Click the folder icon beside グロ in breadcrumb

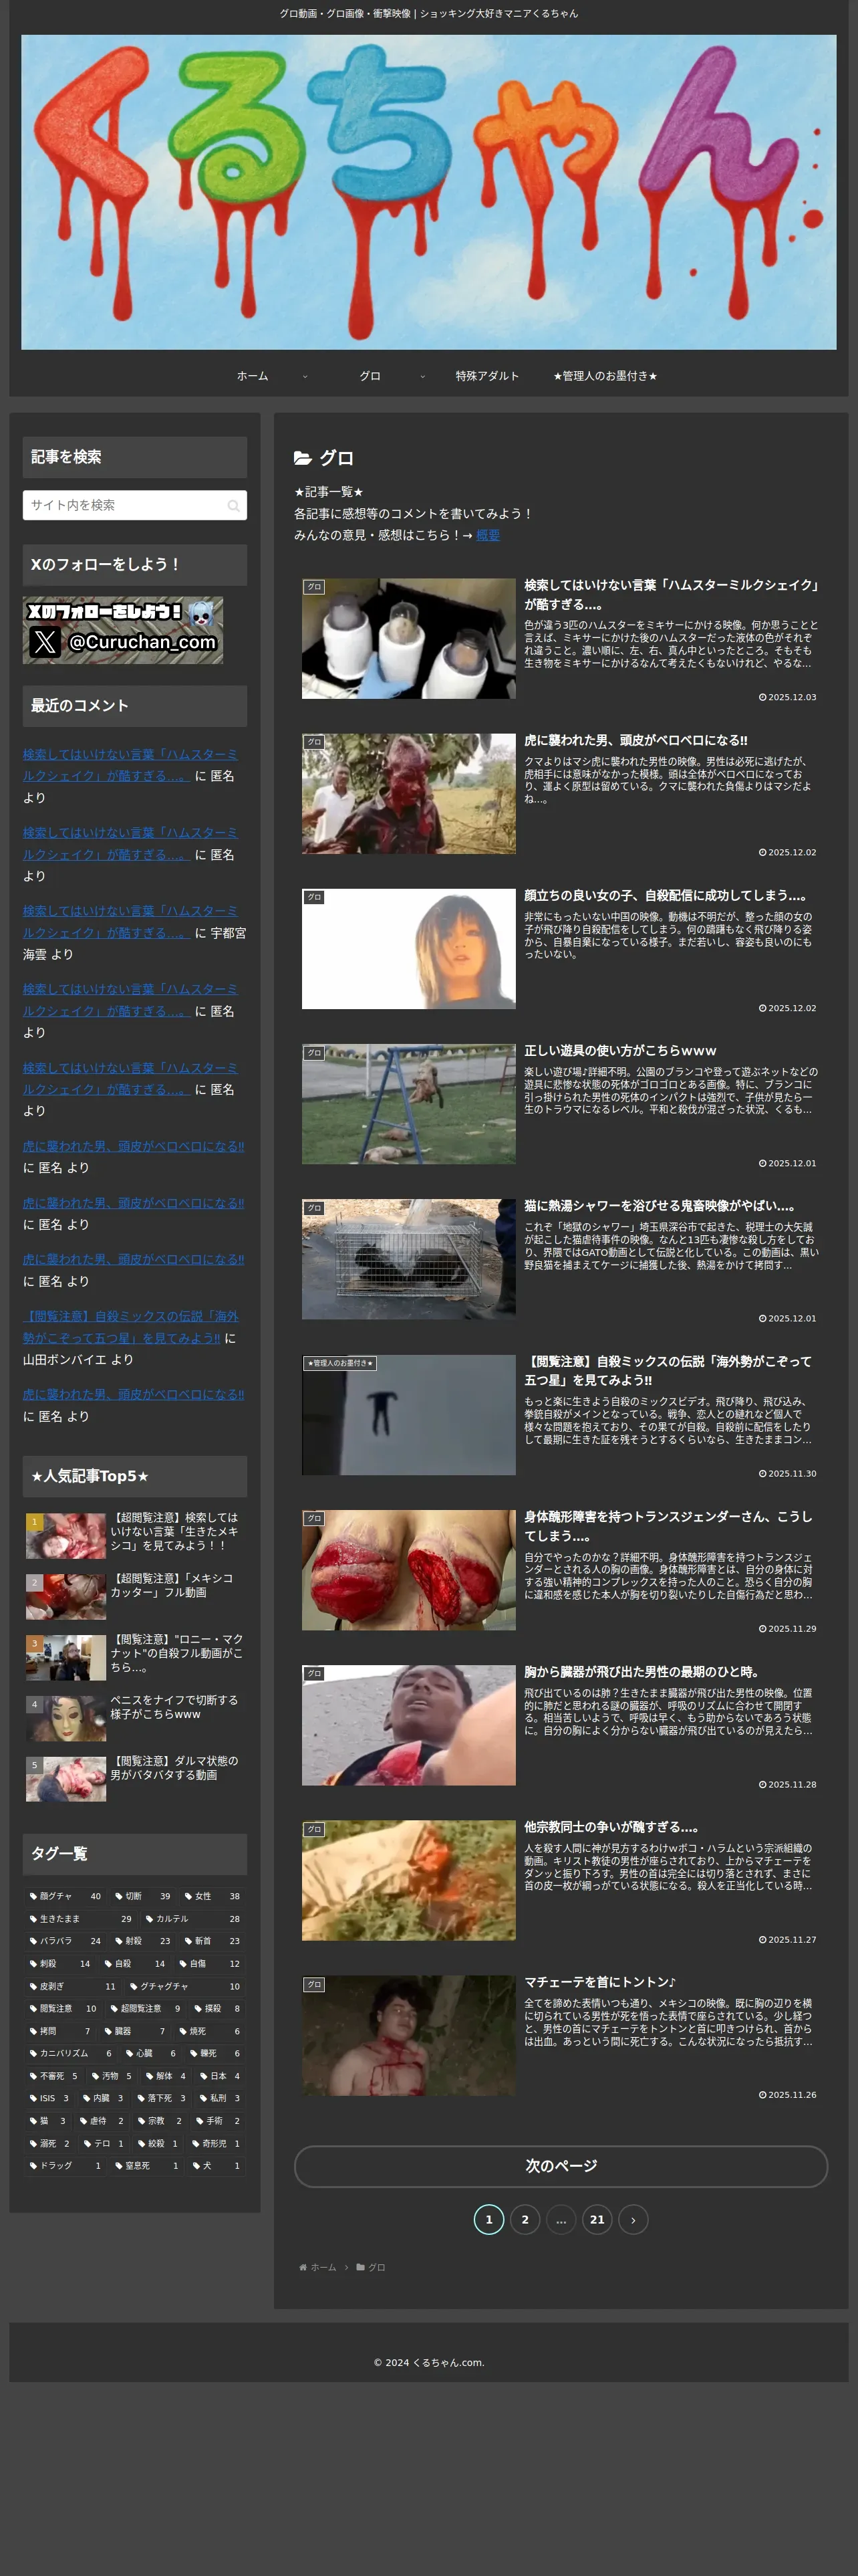pyautogui.click(x=361, y=2267)
